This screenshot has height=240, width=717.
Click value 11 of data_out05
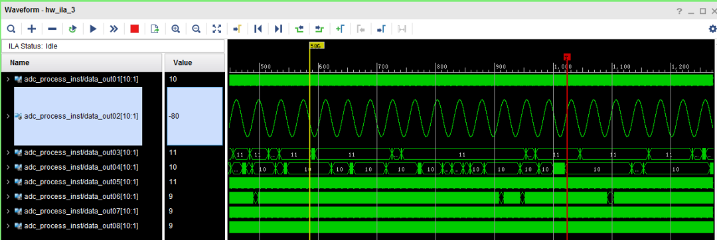173,182
